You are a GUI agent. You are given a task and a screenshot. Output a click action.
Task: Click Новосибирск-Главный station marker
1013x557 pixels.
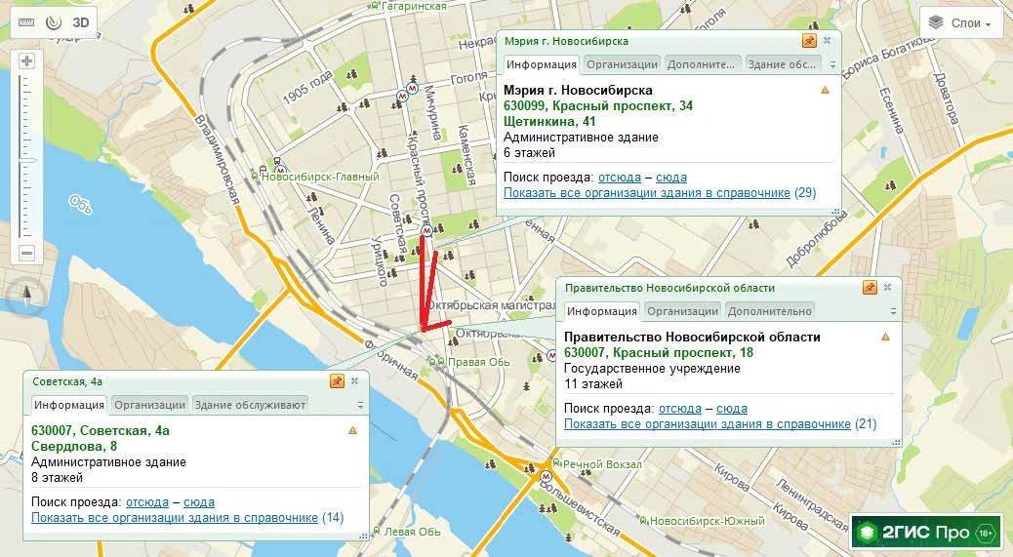coord(255,177)
